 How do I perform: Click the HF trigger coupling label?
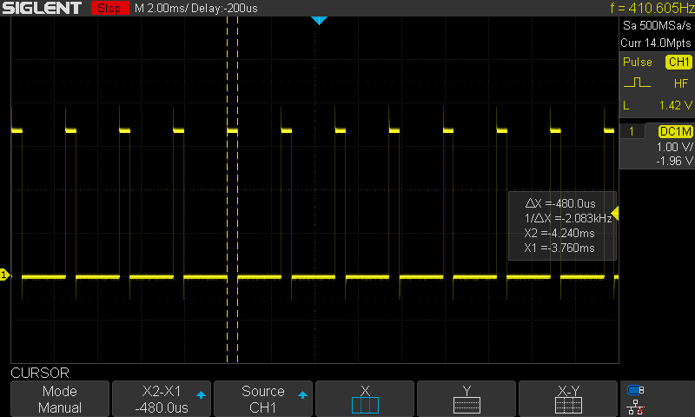[681, 83]
